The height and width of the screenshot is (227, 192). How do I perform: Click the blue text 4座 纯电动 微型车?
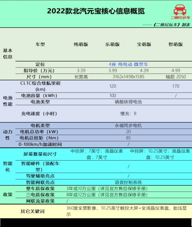tap(128, 64)
